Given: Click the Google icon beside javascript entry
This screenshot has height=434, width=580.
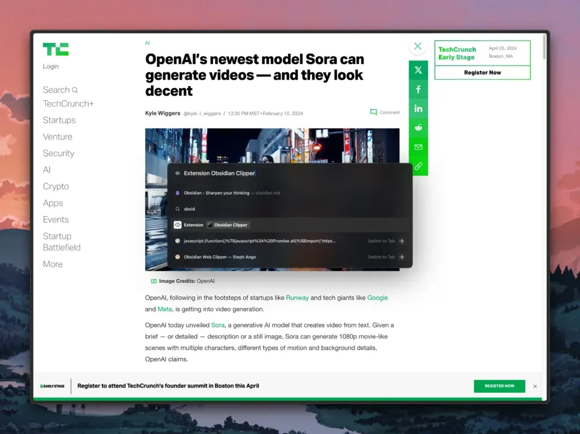Looking at the screenshot, I should click(177, 241).
